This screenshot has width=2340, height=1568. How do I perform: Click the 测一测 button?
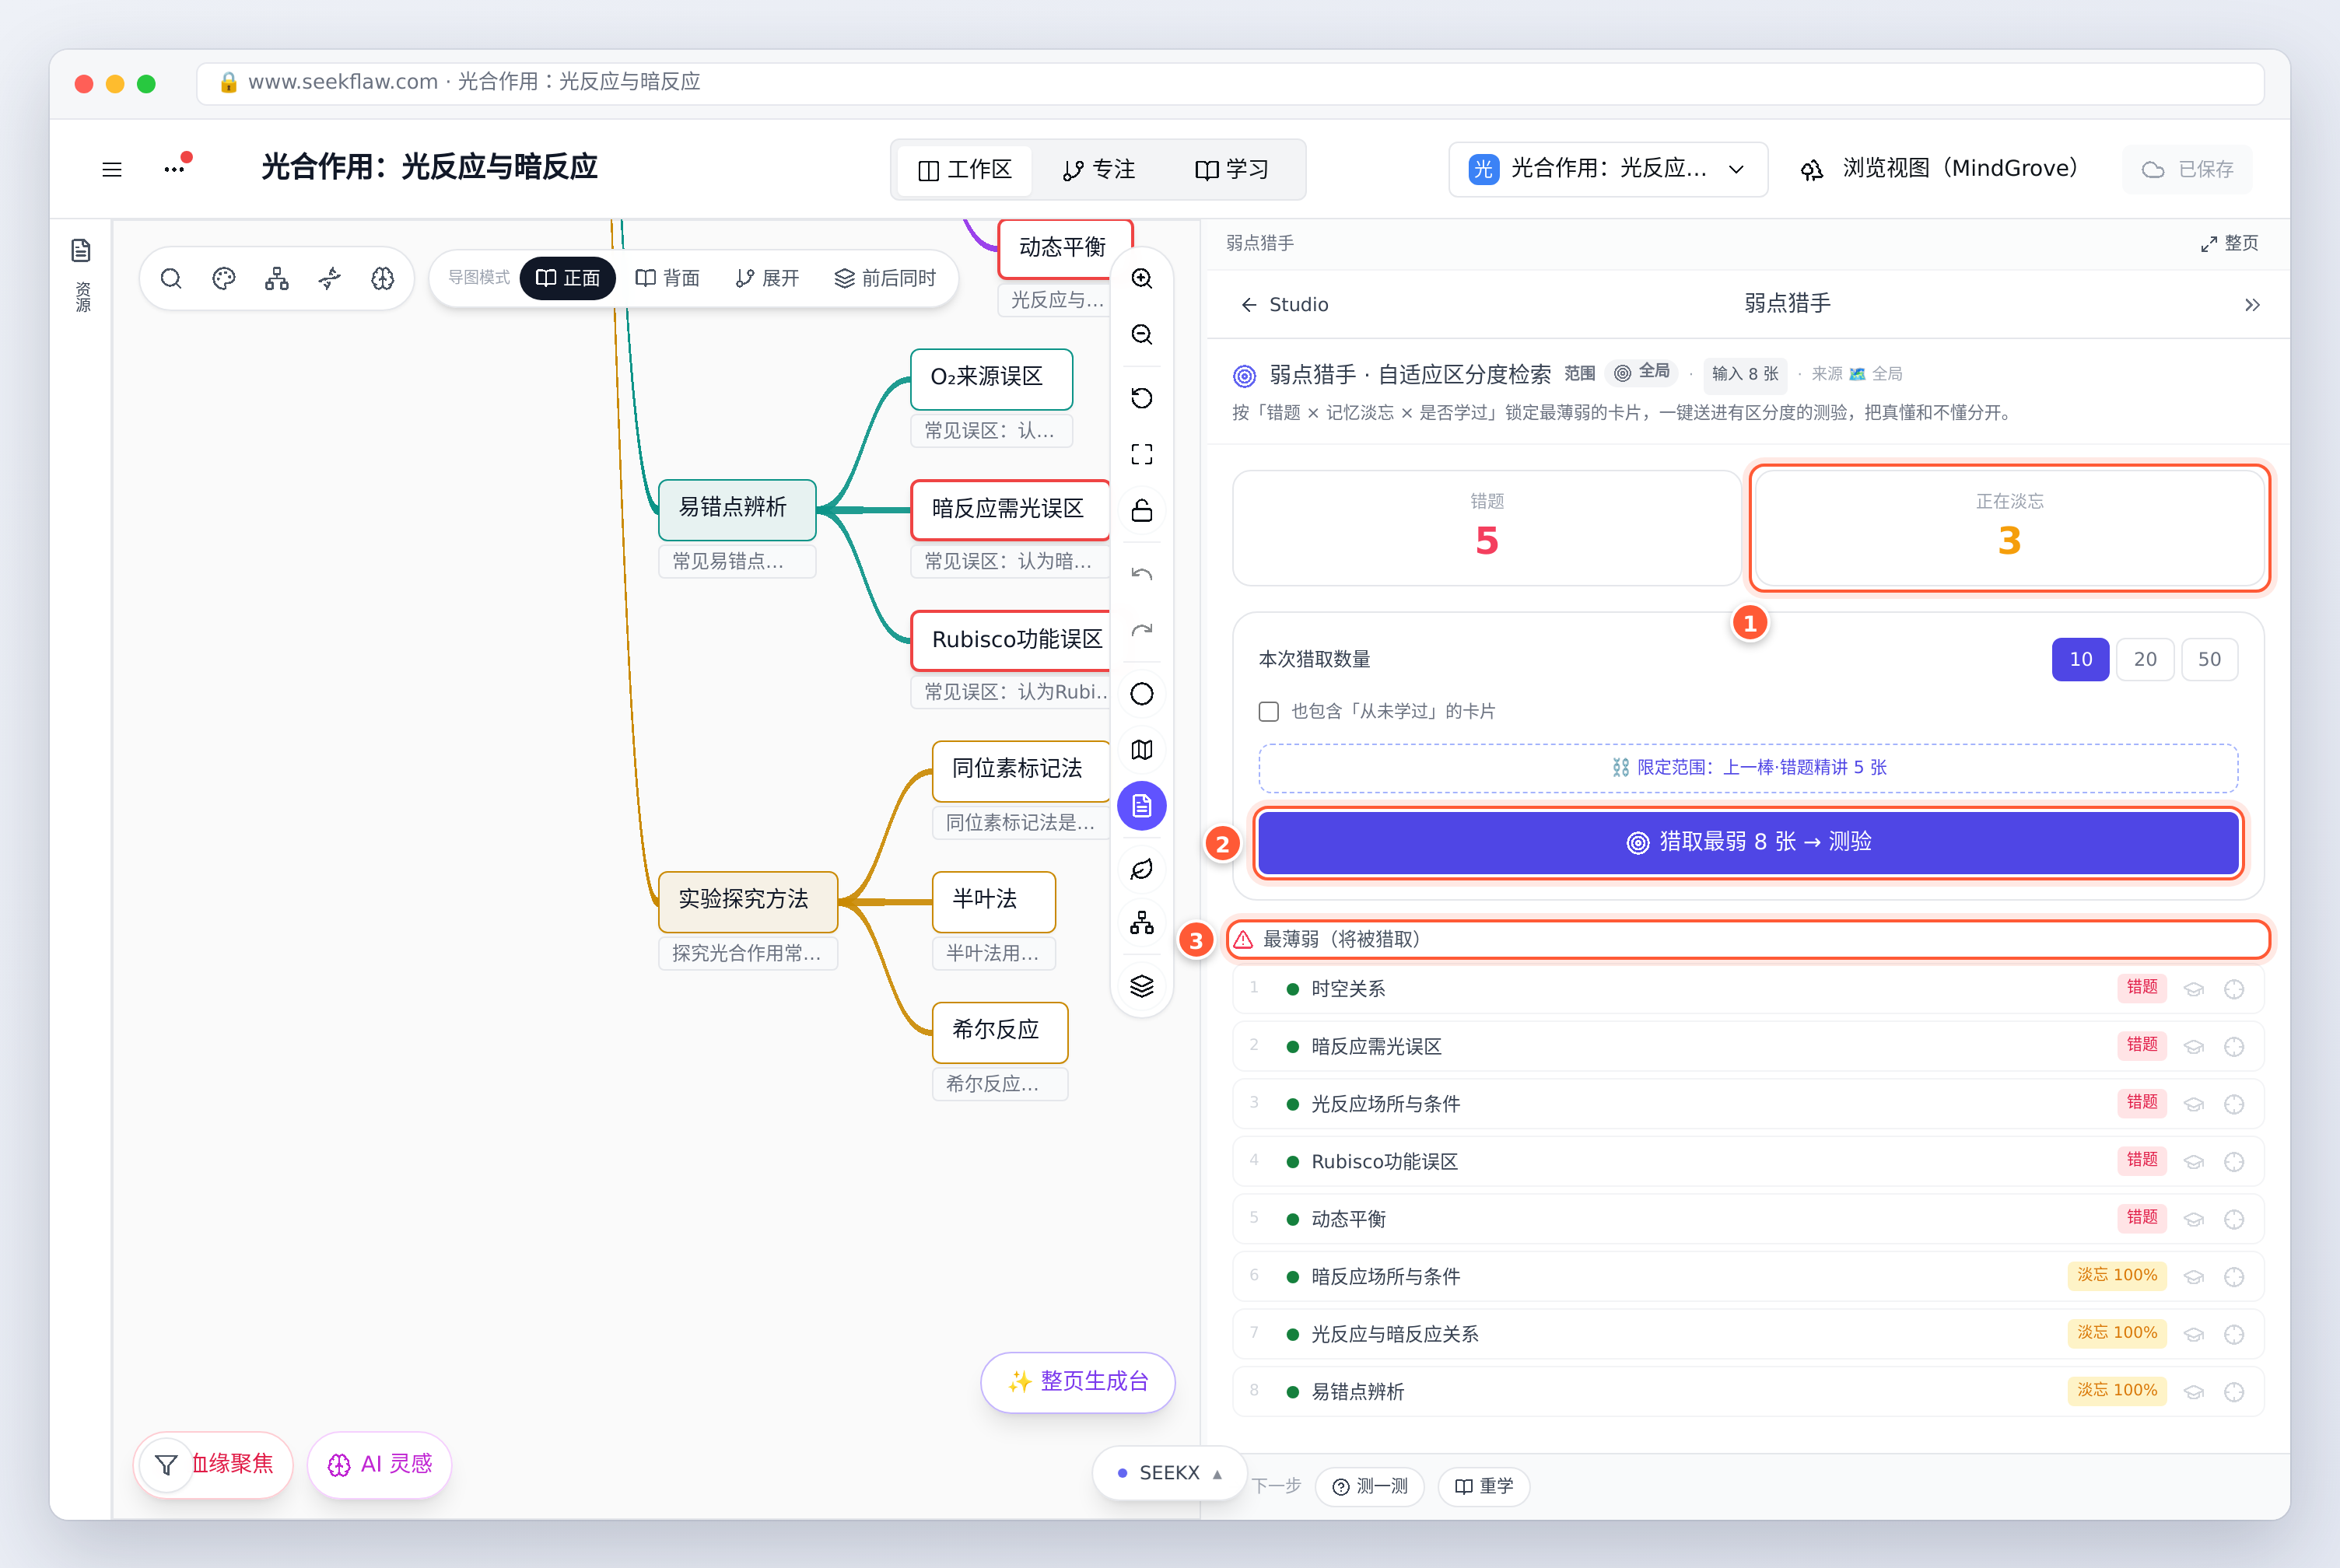(1370, 1487)
